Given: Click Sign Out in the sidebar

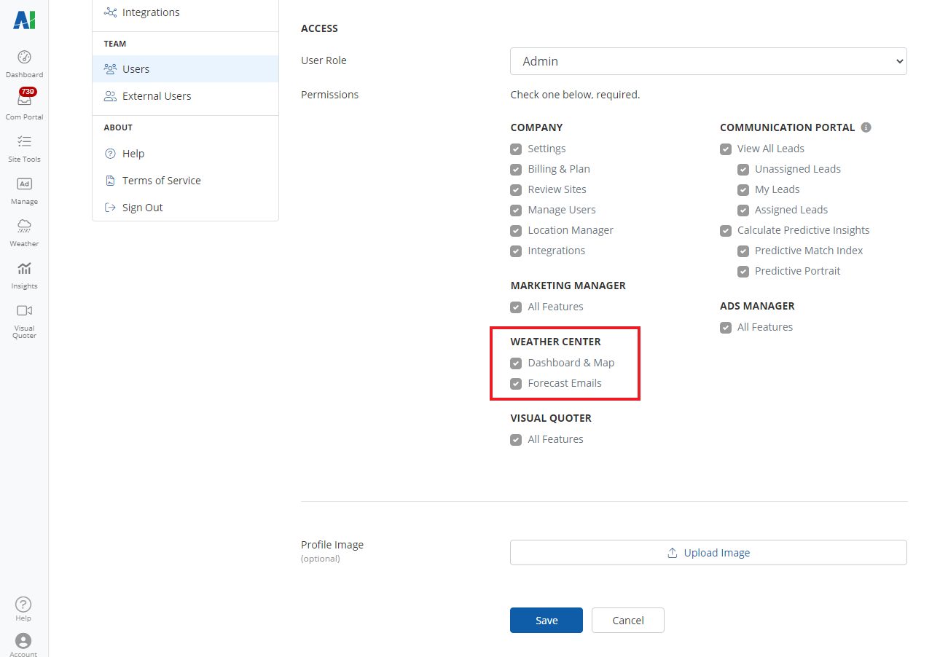Looking at the screenshot, I should tap(142, 208).
